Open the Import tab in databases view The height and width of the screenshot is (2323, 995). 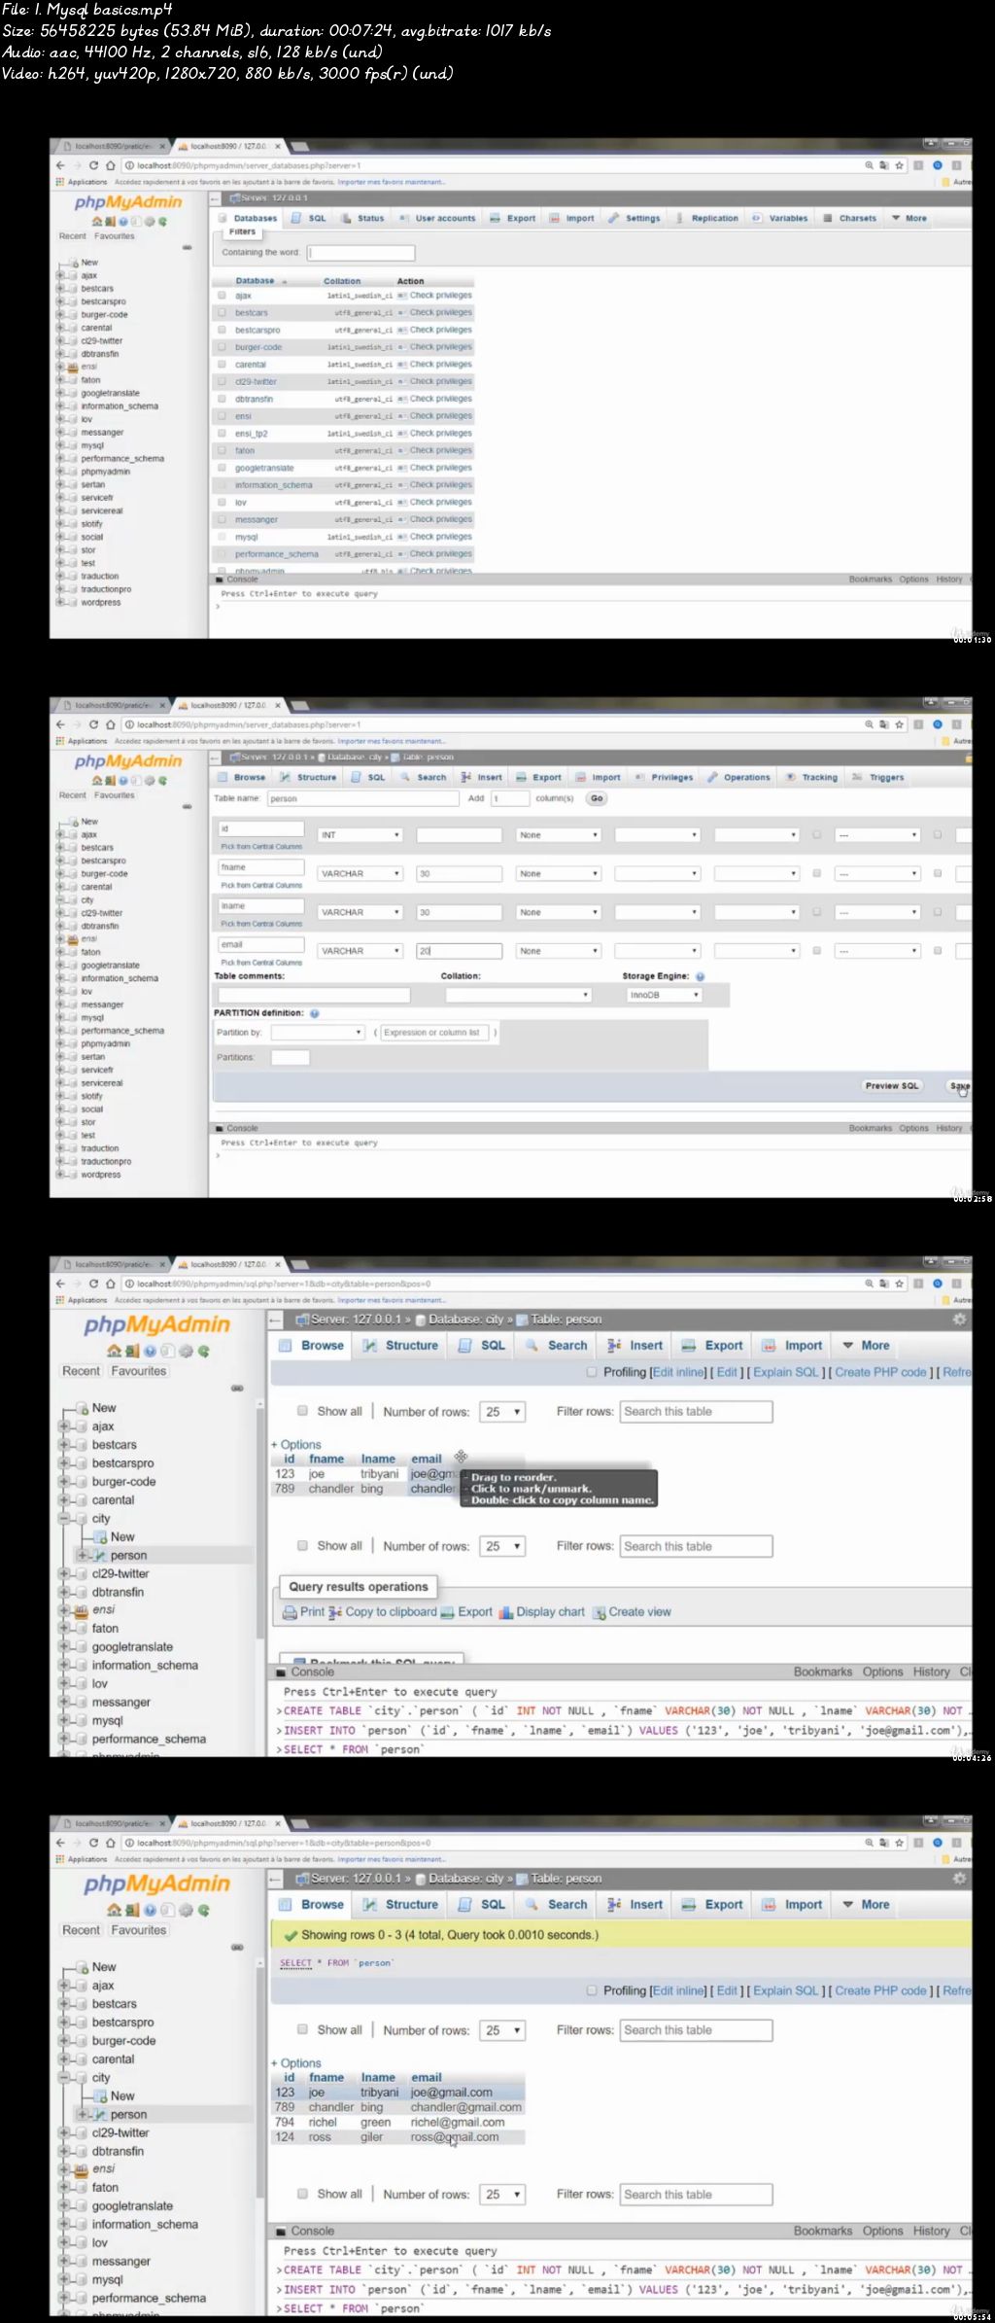coord(571,218)
